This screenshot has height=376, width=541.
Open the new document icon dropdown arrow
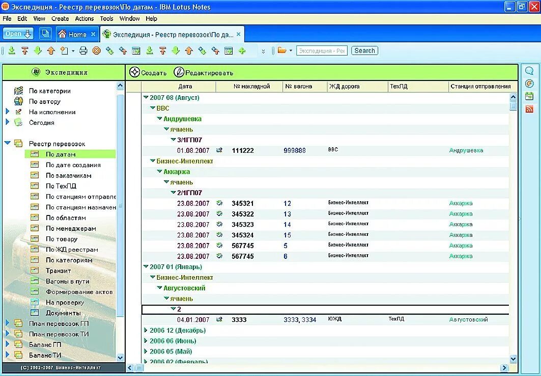pyautogui.click(x=73, y=51)
